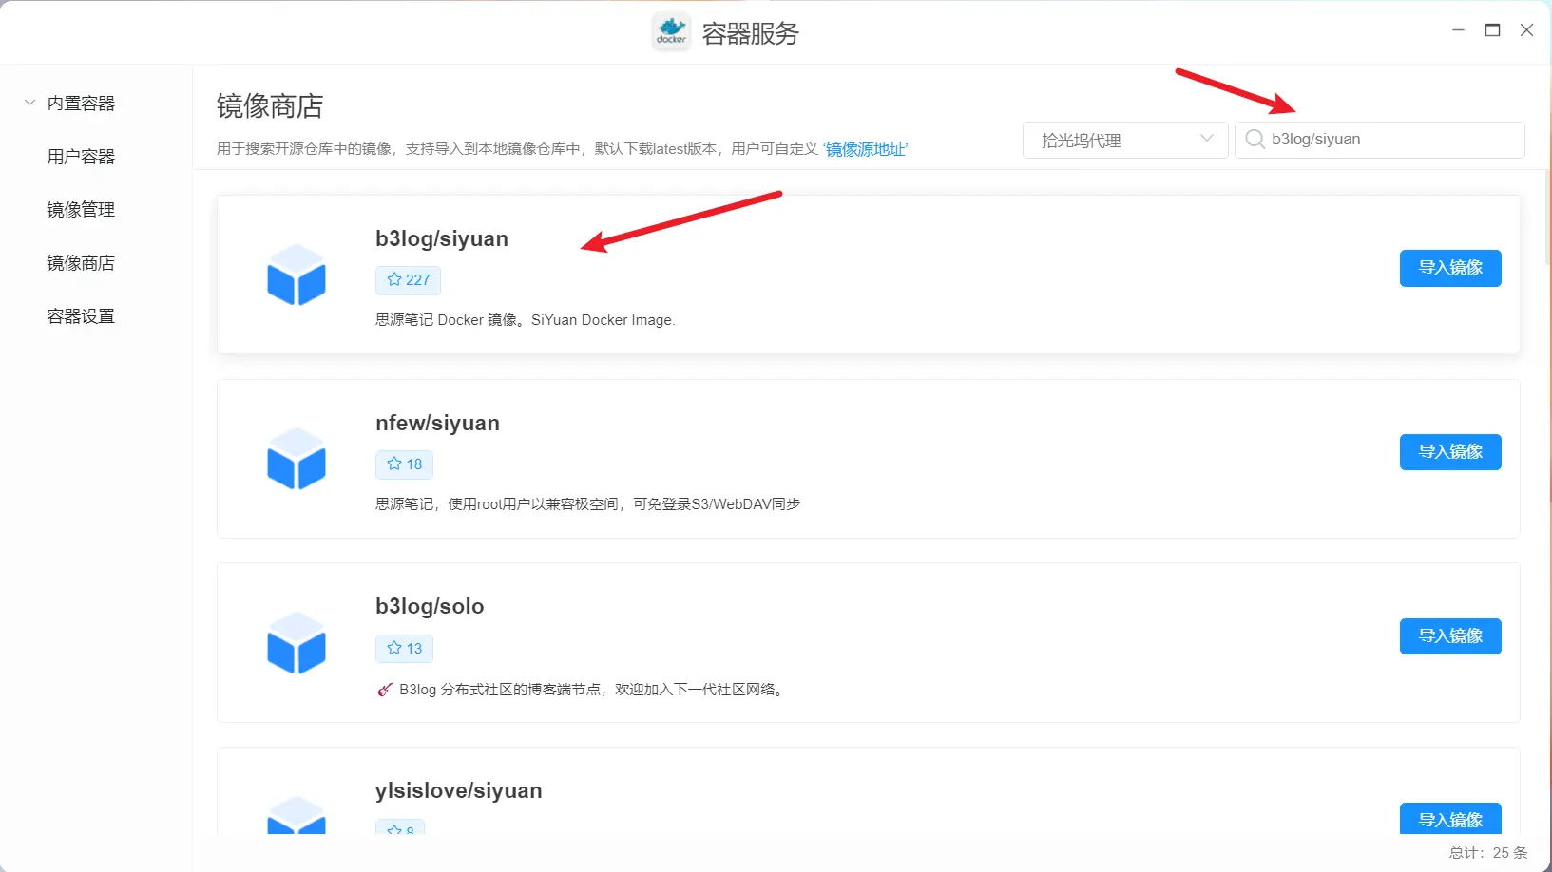Collapse the 内置容器 sidebar group chevron
1552x872 pixels.
tap(29, 103)
